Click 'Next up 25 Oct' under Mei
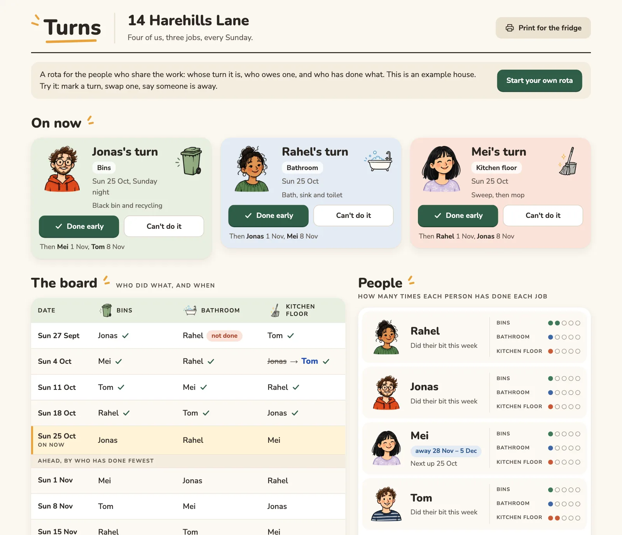Viewport: 622px width, 535px height. click(x=434, y=463)
